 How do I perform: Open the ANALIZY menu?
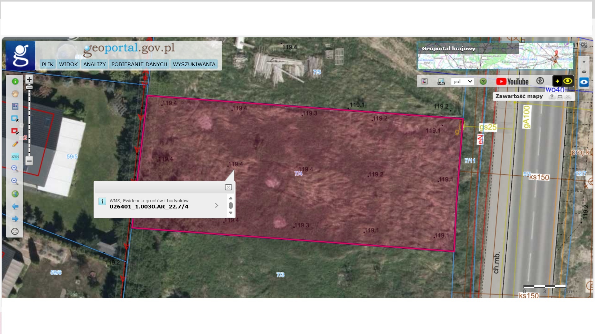pos(95,64)
